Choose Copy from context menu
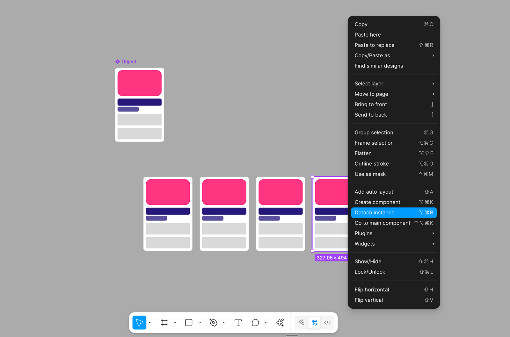The height and width of the screenshot is (337, 510). (394, 24)
